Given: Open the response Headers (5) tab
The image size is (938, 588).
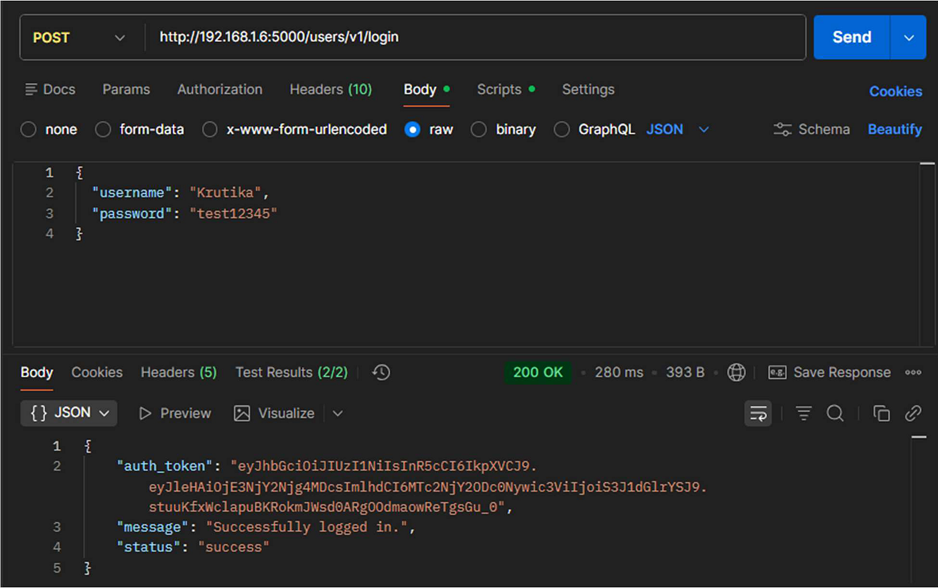Looking at the screenshot, I should point(179,372).
